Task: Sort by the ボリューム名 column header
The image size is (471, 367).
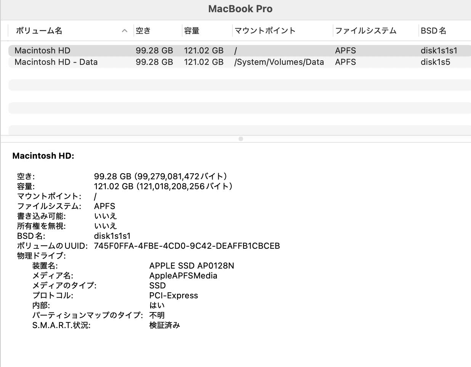Action: pos(39,31)
